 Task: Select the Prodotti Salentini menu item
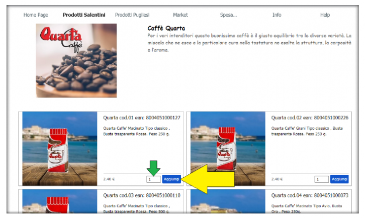[x=84, y=15]
